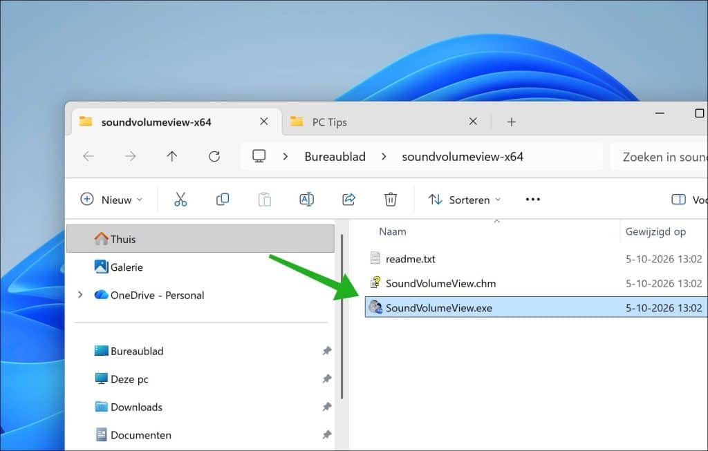This screenshot has height=451, width=708.
Task: Open Galerie in the navigation pane
Action: coord(127,267)
